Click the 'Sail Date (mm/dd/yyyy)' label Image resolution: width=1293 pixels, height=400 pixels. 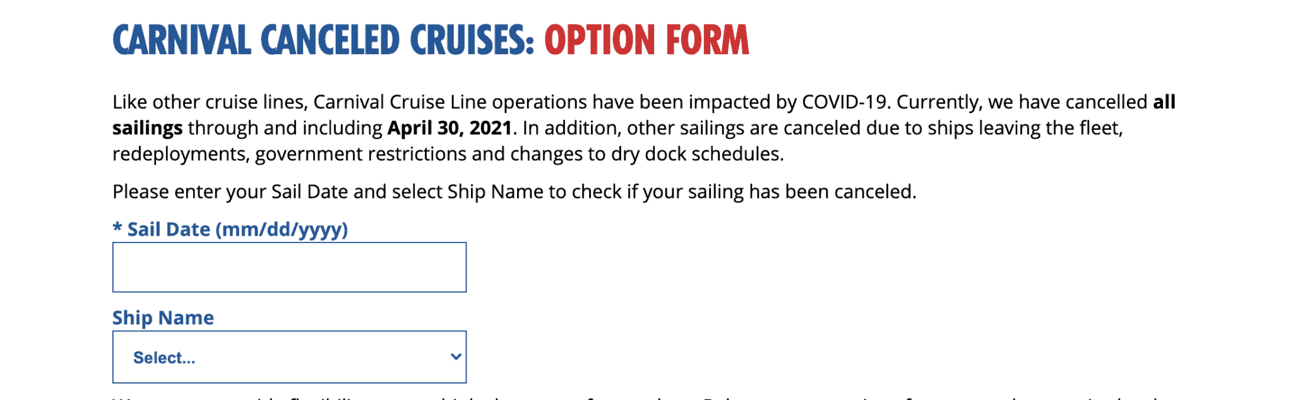tap(237, 229)
